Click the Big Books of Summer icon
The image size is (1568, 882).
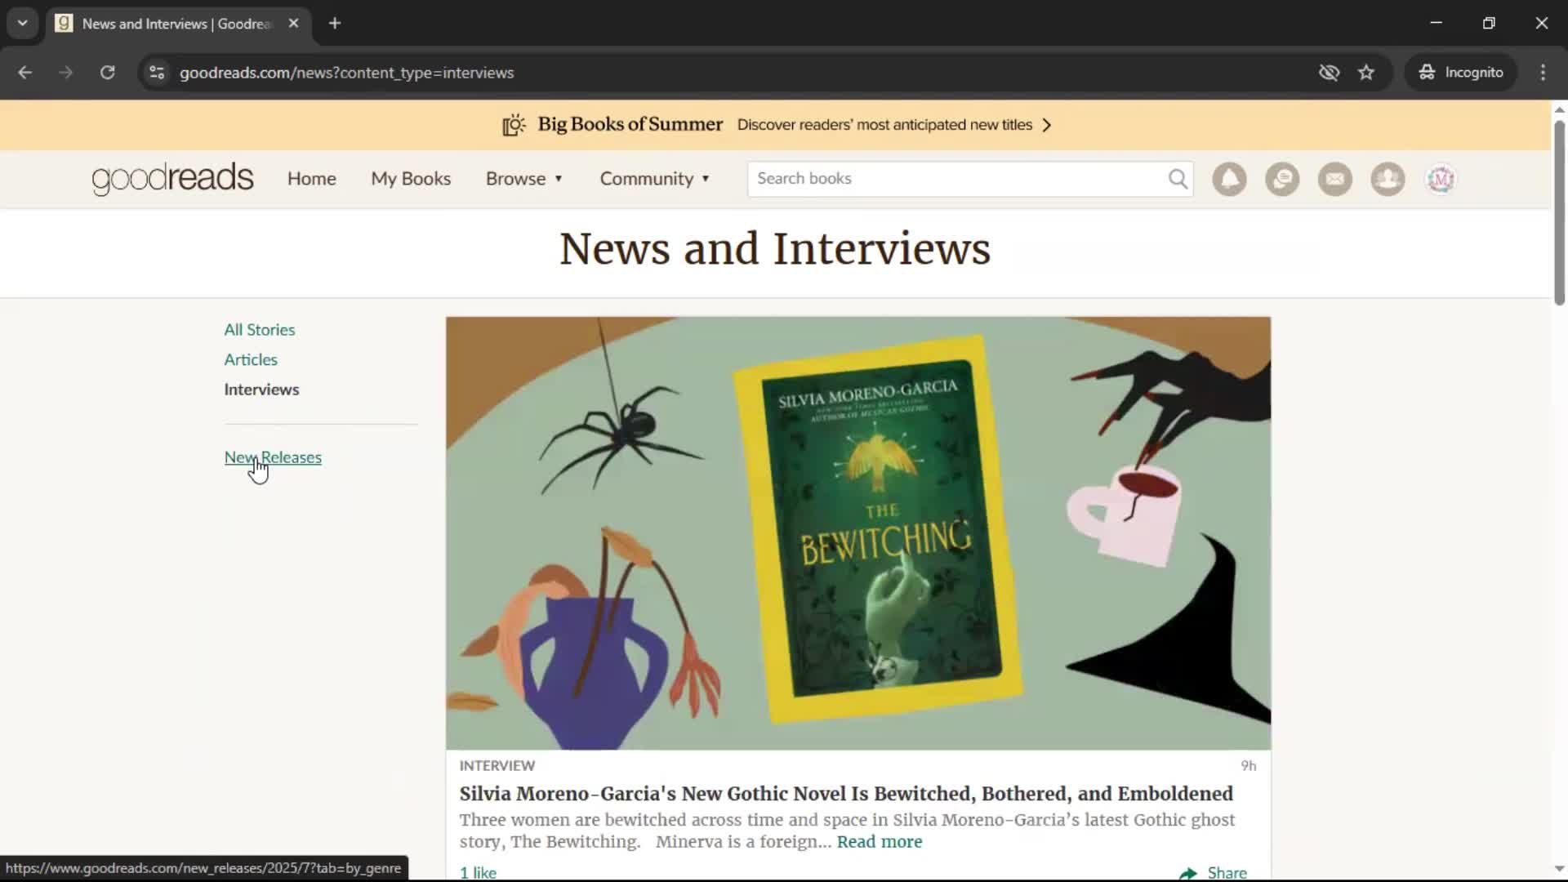514,125
